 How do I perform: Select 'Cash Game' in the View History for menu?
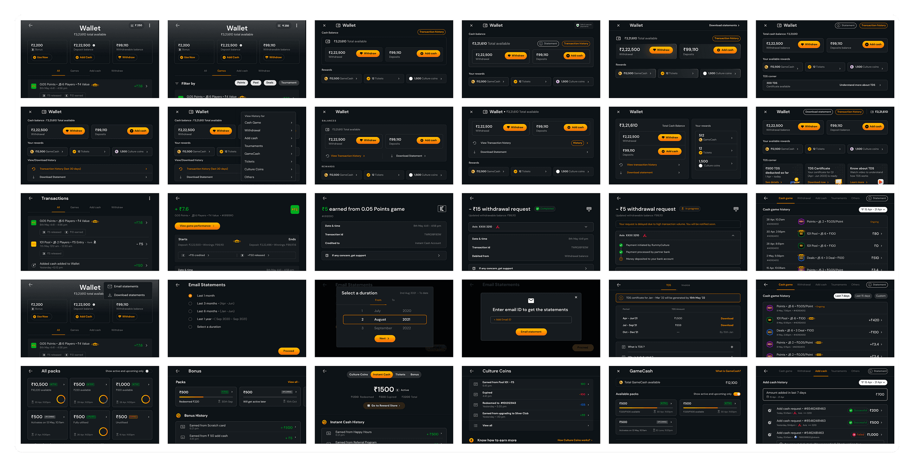[x=268, y=123]
